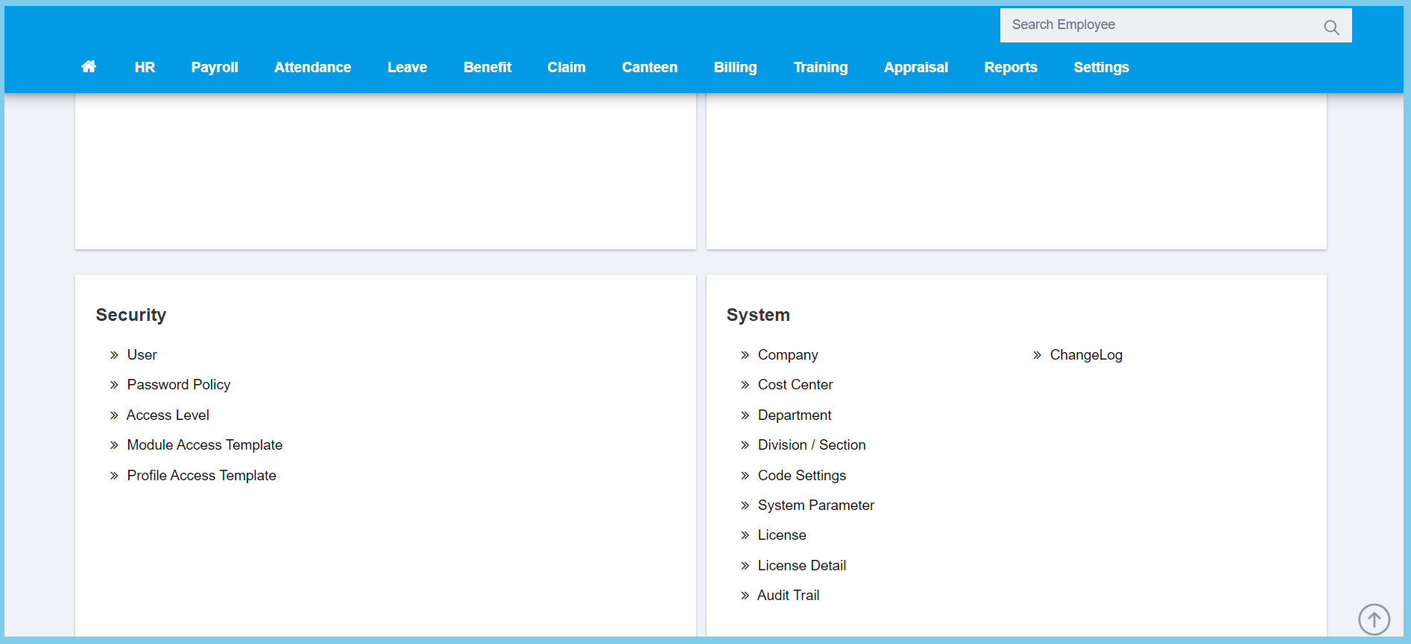Image resolution: width=1411 pixels, height=644 pixels.
Task: Open the Password Policy link
Action: 178,385
